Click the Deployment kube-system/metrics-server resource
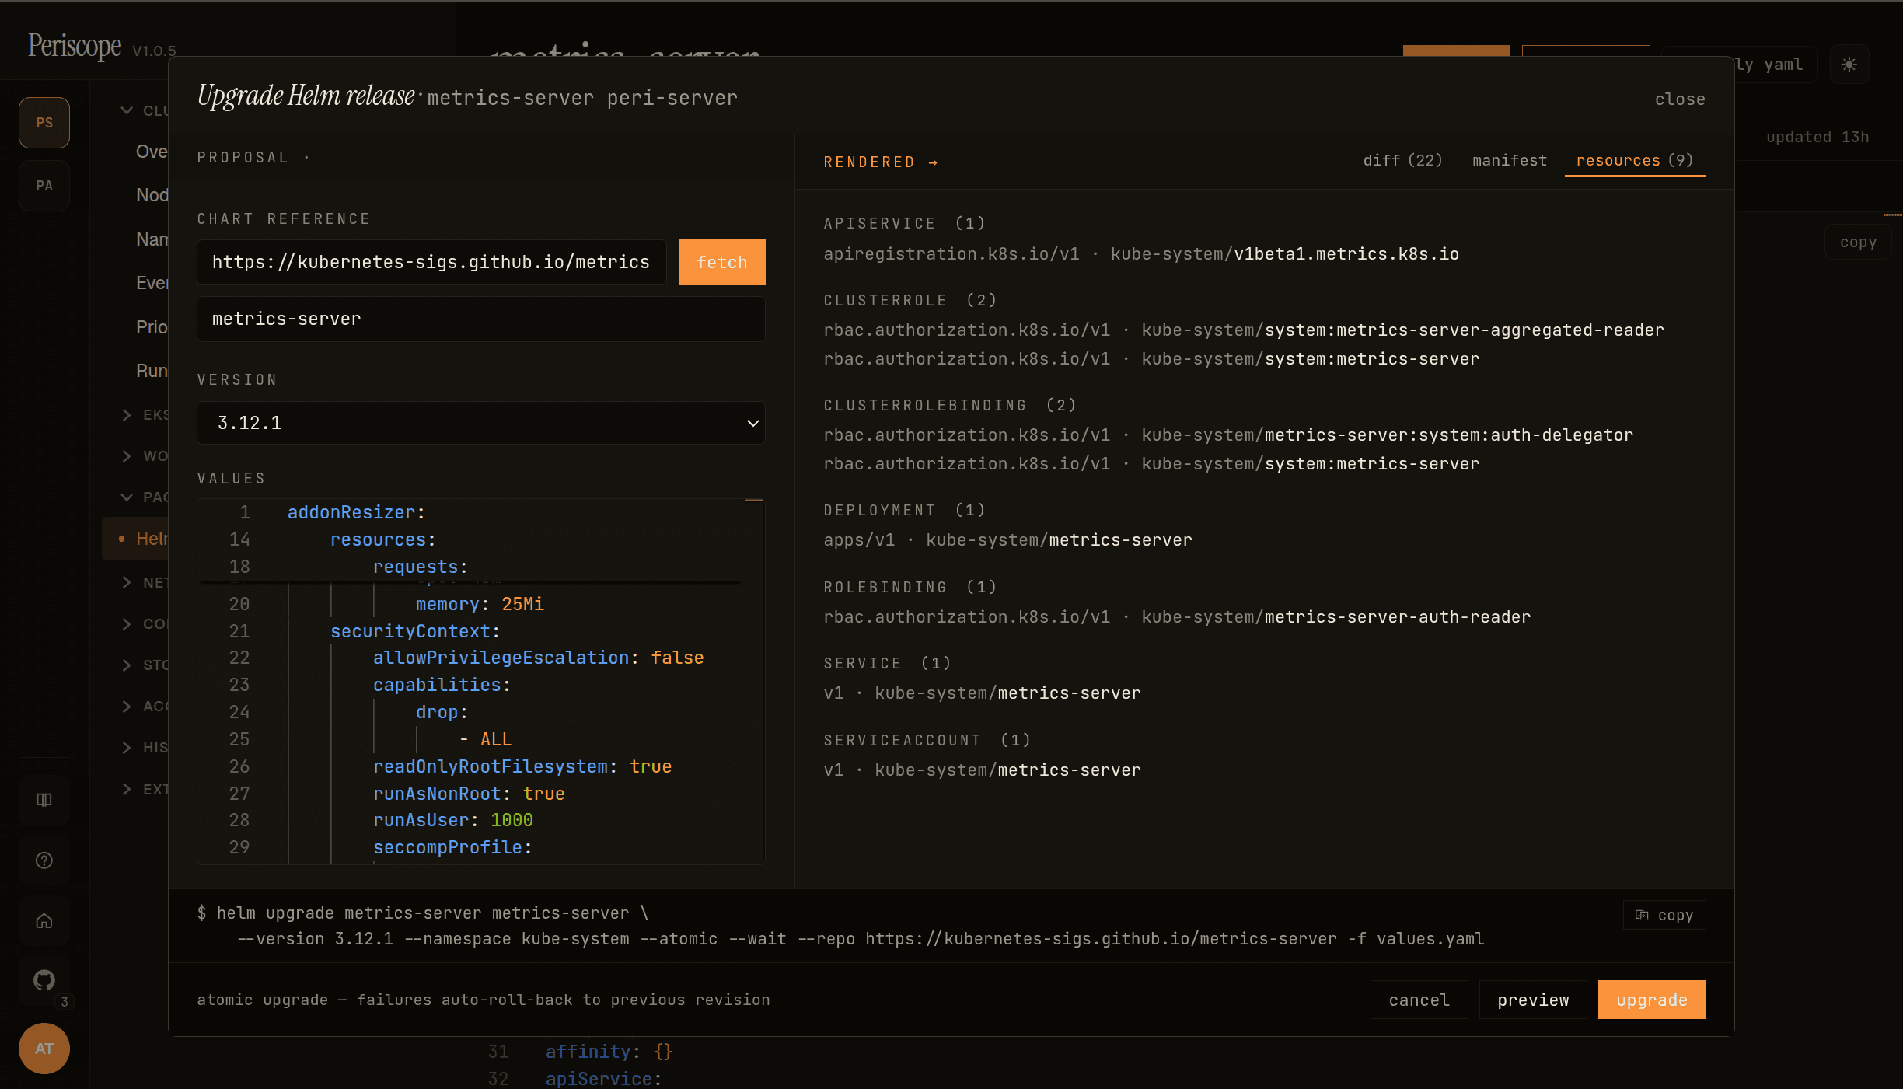This screenshot has height=1089, width=1903. pos(1007,540)
